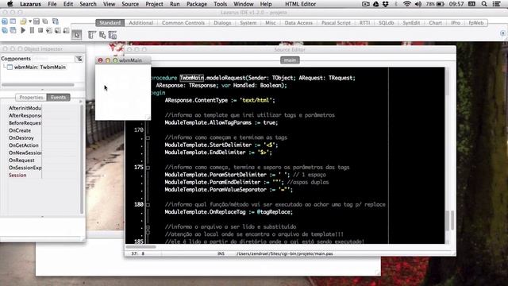Collapse fold marker beside 'informo o arquivo' comment
Viewport: 508px width, 286px height.
pyautogui.click(x=148, y=227)
